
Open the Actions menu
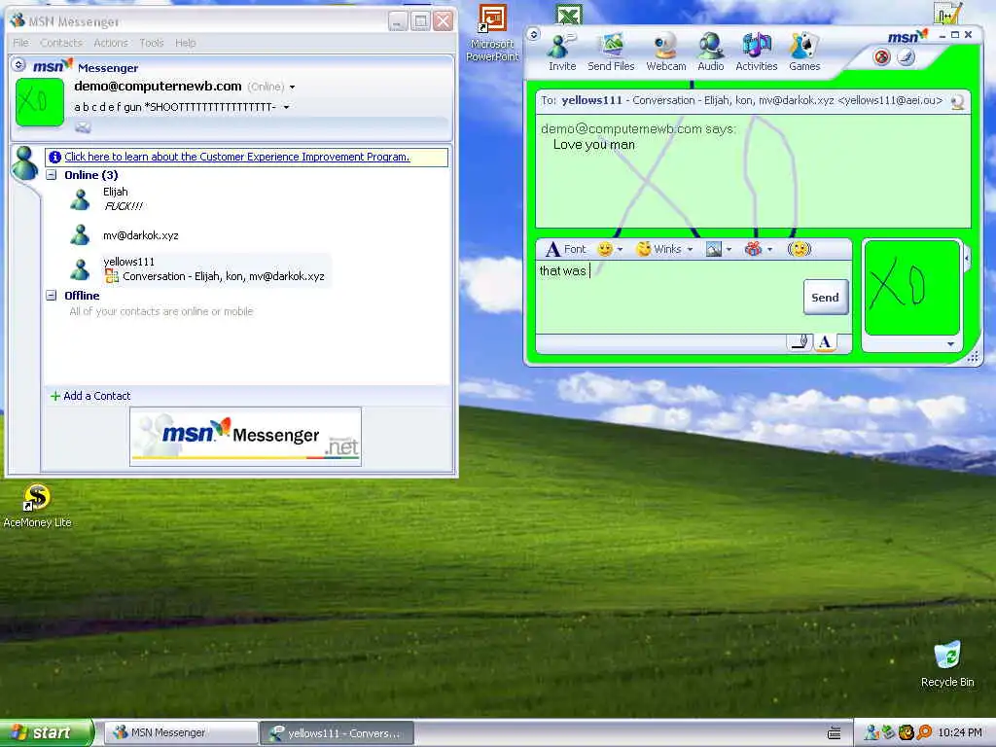111,43
